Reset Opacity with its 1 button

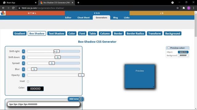(x=23, y=75)
